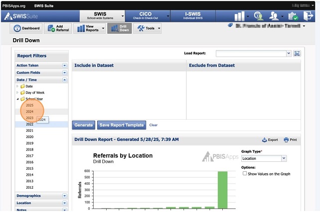This screenshot has width=320, height=212.
Task: Select school year 2018
Action: pos(29,149)
